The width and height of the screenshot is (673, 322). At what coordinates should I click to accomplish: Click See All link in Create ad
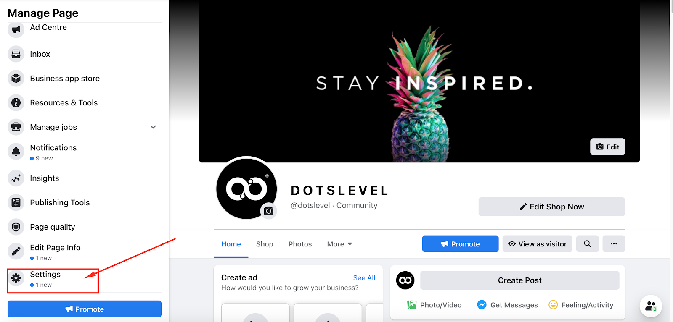pyautogui.click(x=364, y=278)
